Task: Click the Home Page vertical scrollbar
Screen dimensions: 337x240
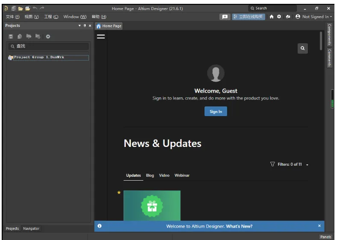Action: [321, 41]
